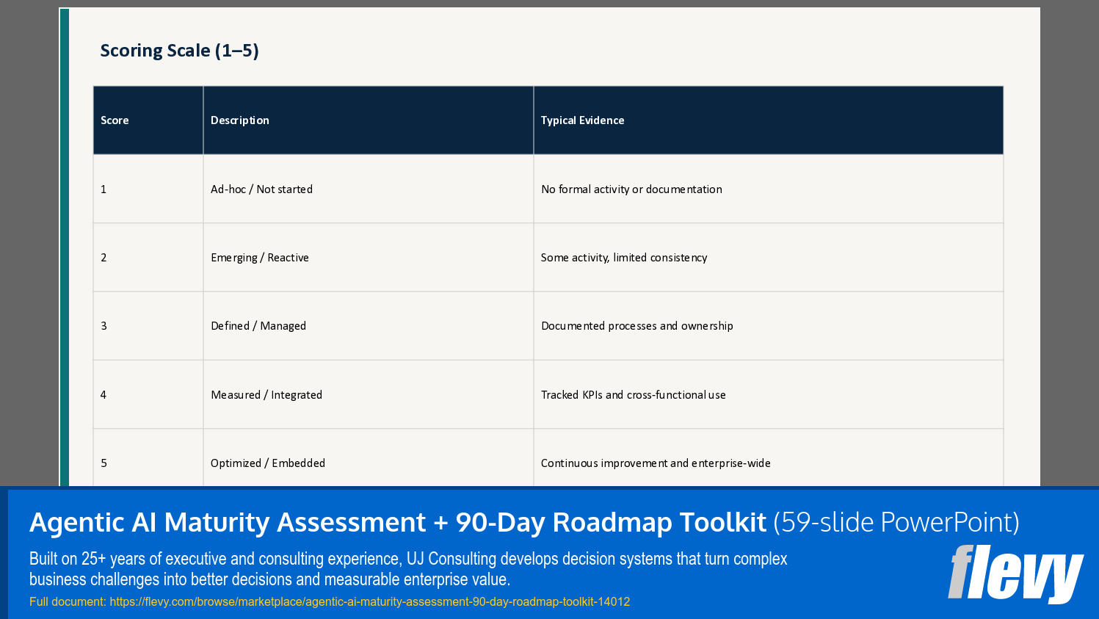Click the 'Score' column header

pos(148,120)
